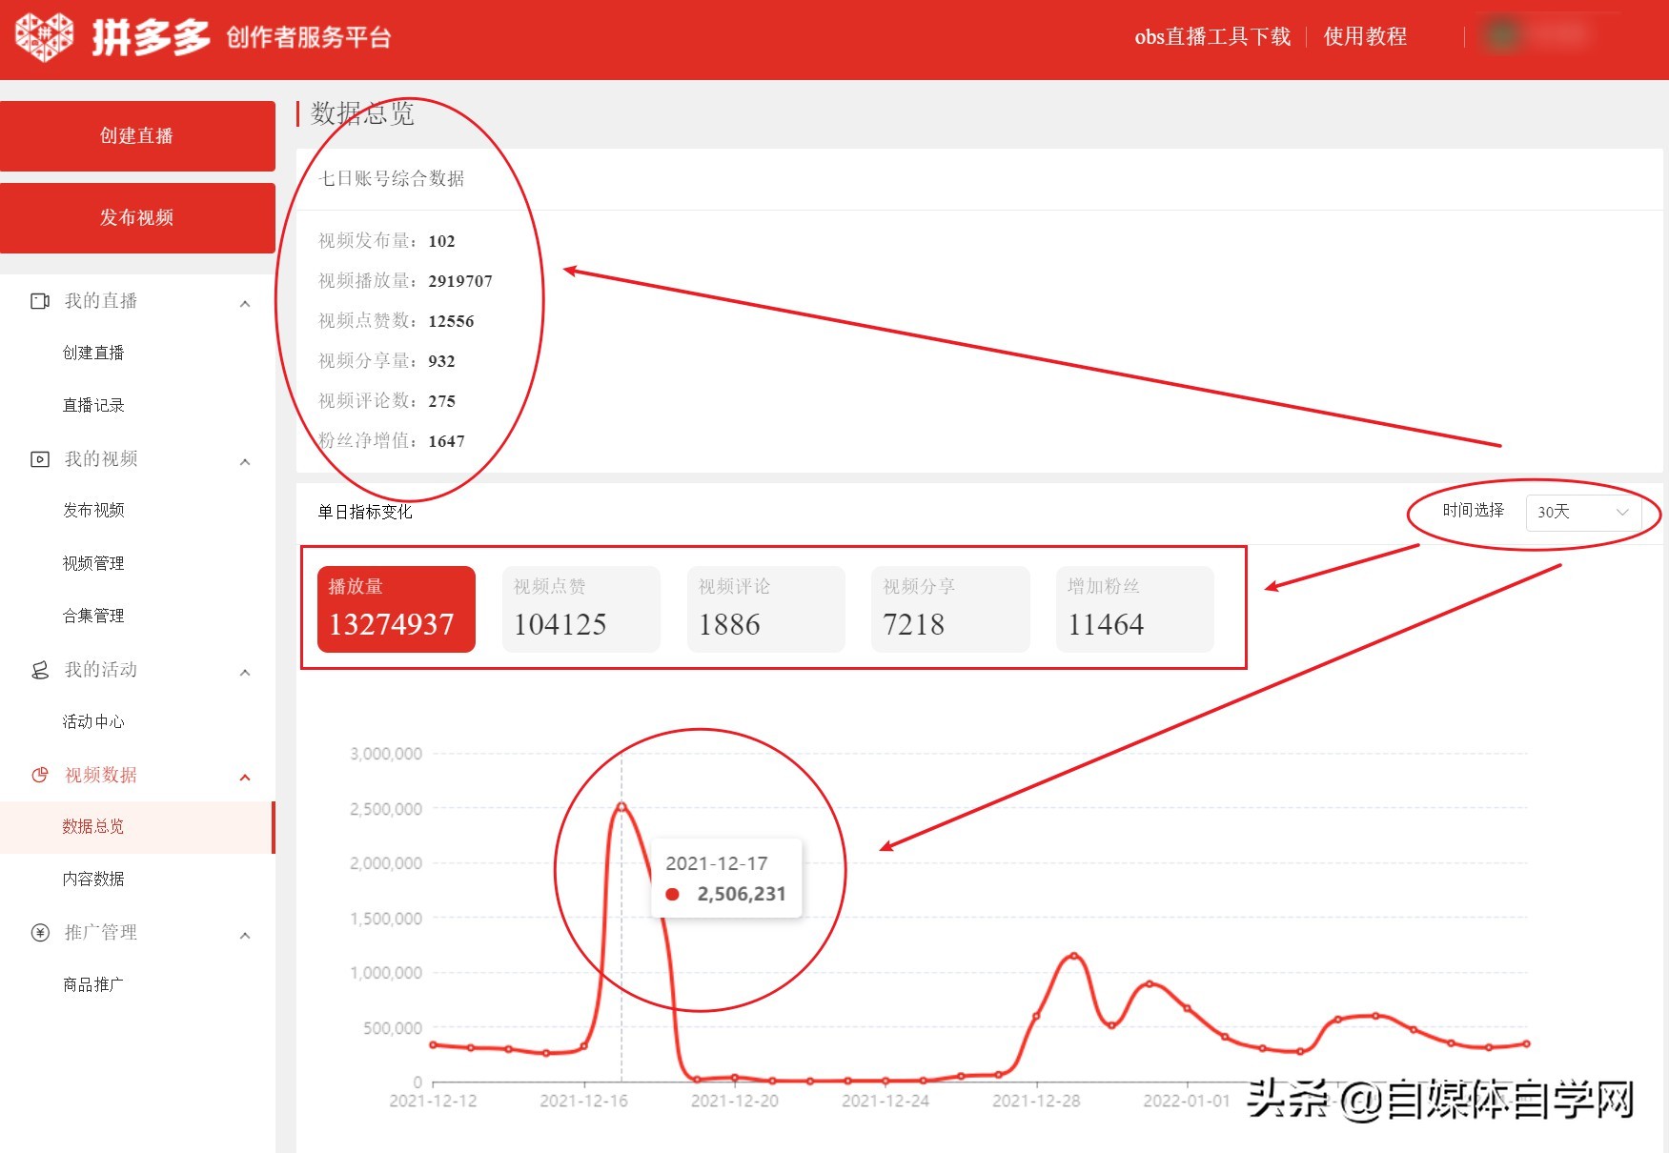
Task: Select the 我的活动 activity icon
Action: pyautogui.click(x=38, y=671)
